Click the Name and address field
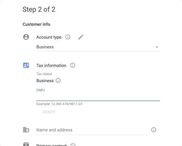Image resolution: width=182 pixels, height=146 pixels. (92, 130)
